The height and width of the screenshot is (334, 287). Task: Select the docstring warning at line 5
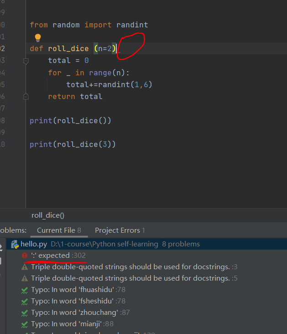134,278
